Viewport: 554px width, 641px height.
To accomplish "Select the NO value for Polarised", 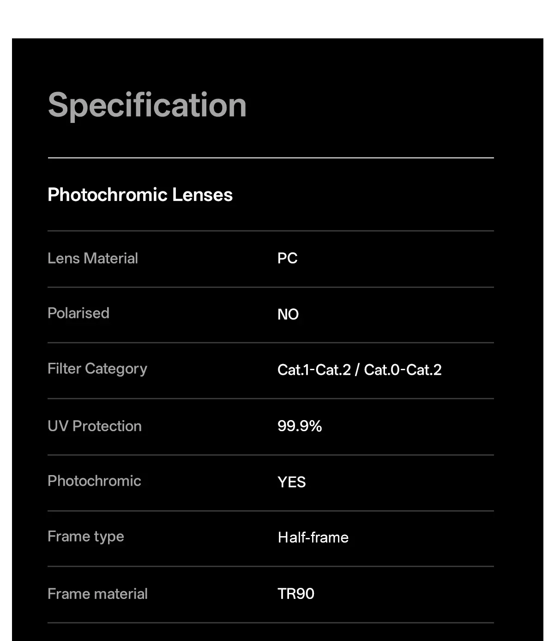I will [x=288, y=314].
